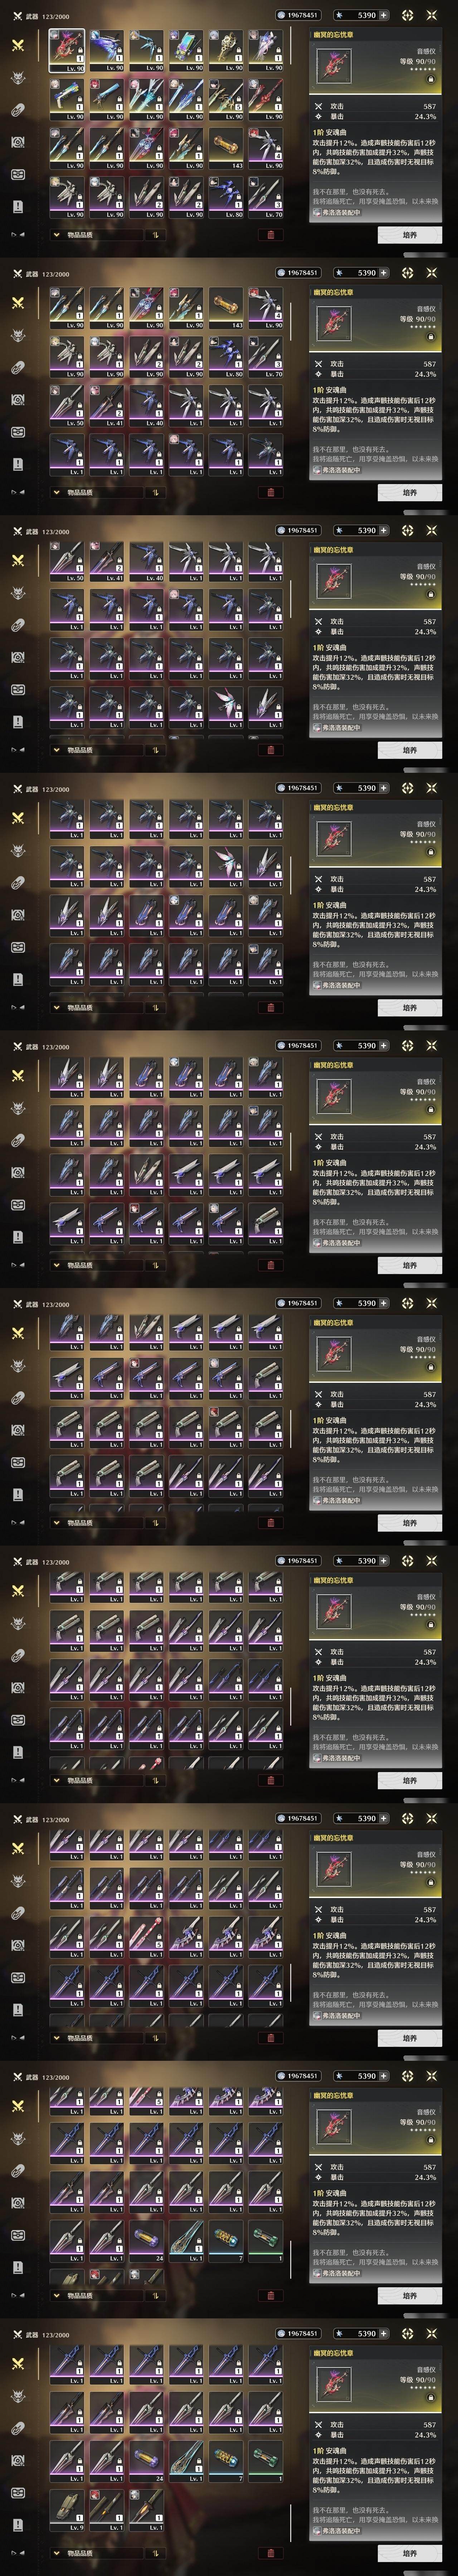
Task: Click bow-tie expander below topmost panel sidebar
Action: pos(15,235)
